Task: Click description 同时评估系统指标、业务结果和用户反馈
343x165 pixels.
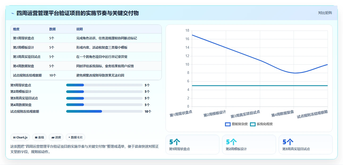Action: [105, 66]
